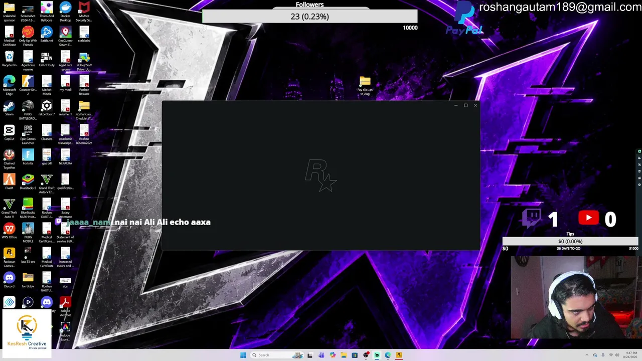The height and width of the screenshot is (361, 642).
Task: Launch Discord from the desktop
Action: pyautogui.click(x=9, y=278)
